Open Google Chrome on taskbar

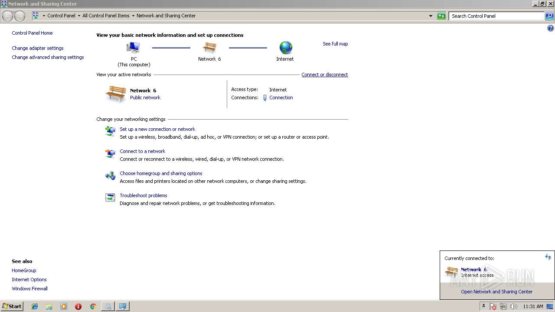[x=93, y=306]
